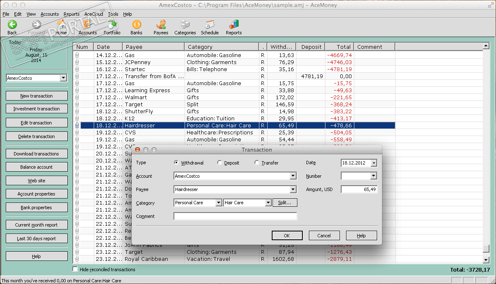Toggle Hide reconciled transactions checkbox
Screen dimensions: 496x284
coord(75,269)
